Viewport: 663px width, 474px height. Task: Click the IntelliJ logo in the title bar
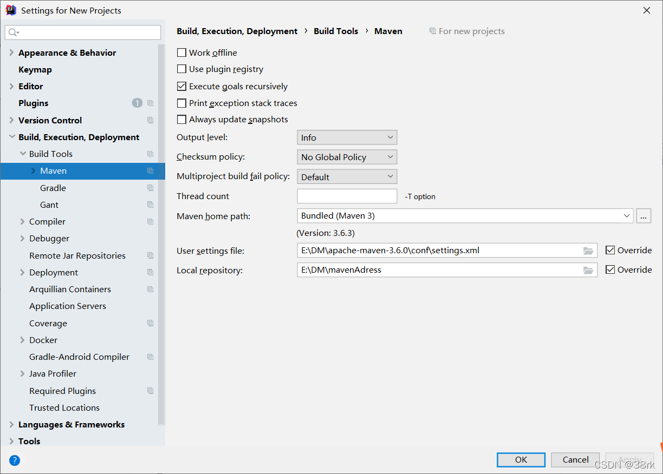(x=11, y=10)
